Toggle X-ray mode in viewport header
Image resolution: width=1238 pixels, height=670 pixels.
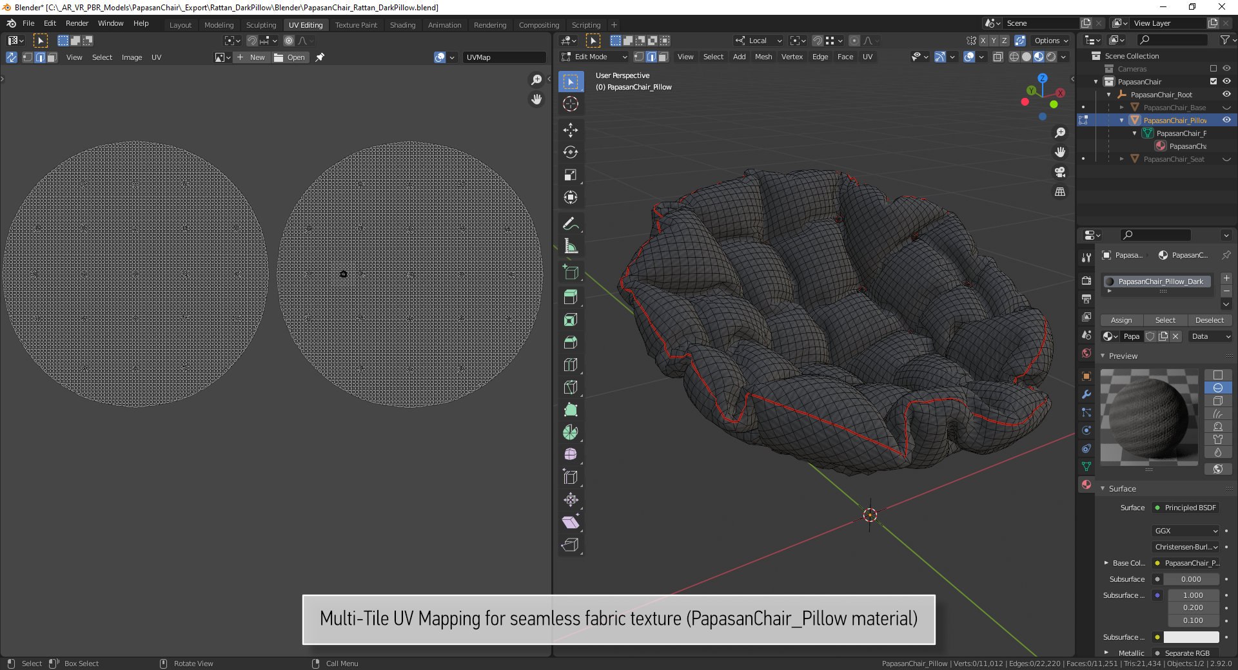(998, 57)
